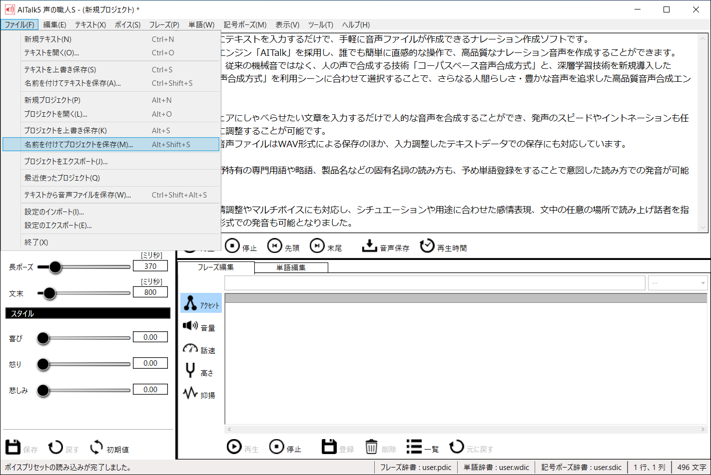Open the ヘルプ(H) menu

pos(356,25)
